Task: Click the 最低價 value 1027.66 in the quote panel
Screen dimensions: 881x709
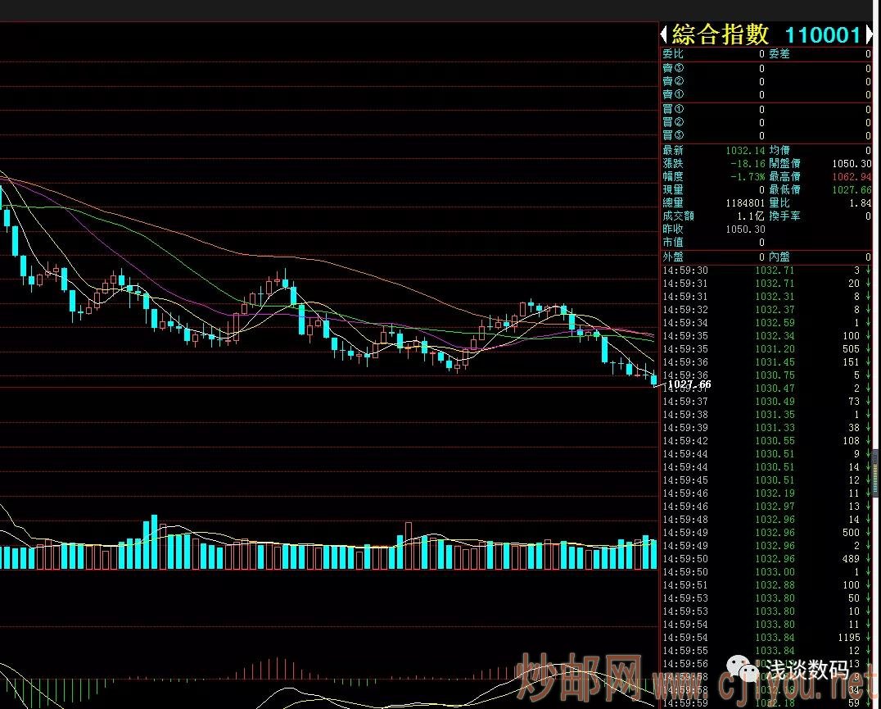Action: pos(851,190)
